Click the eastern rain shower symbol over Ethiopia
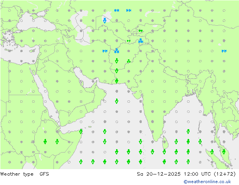 [57, 142]
